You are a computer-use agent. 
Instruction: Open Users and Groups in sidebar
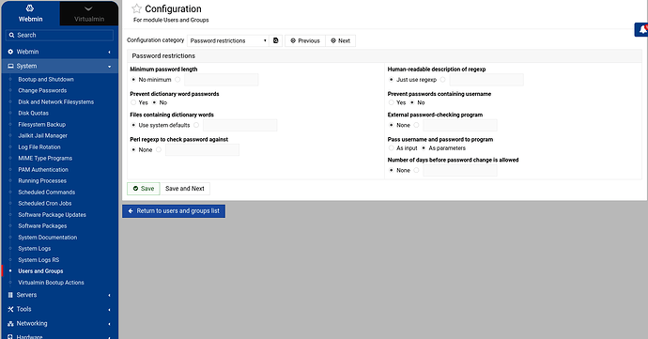40,271
